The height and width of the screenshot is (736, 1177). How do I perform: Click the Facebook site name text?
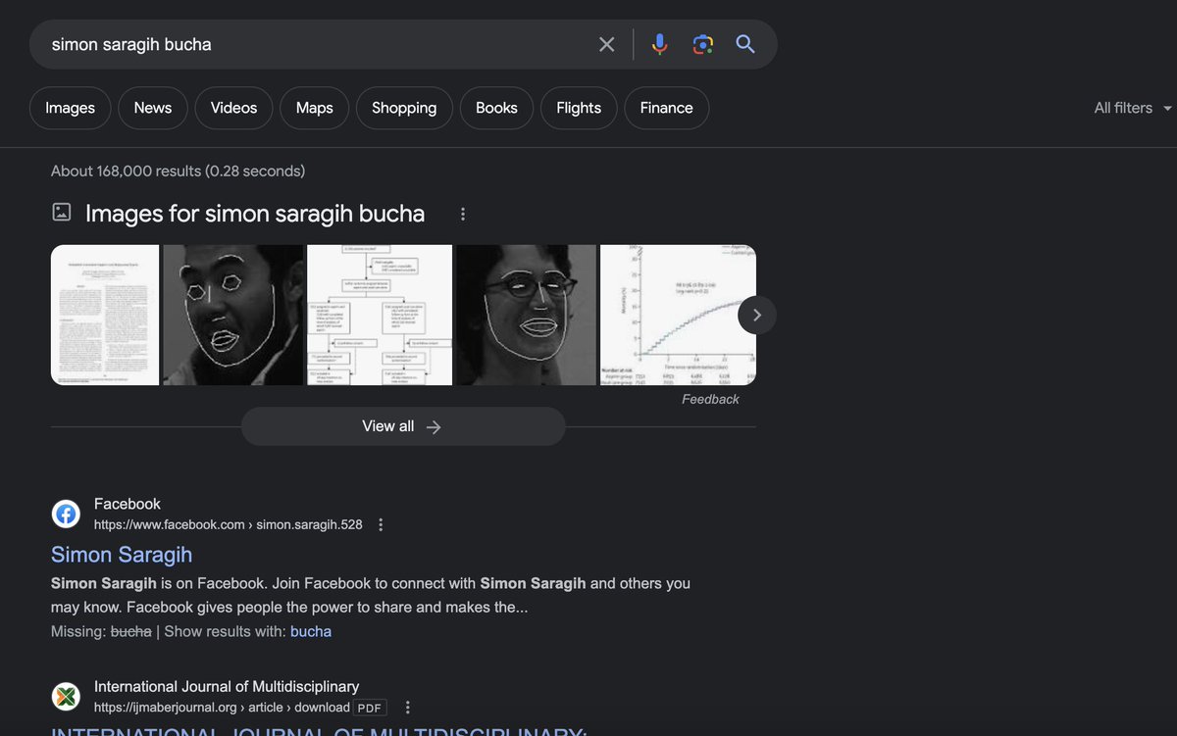[x=128, y=504]
